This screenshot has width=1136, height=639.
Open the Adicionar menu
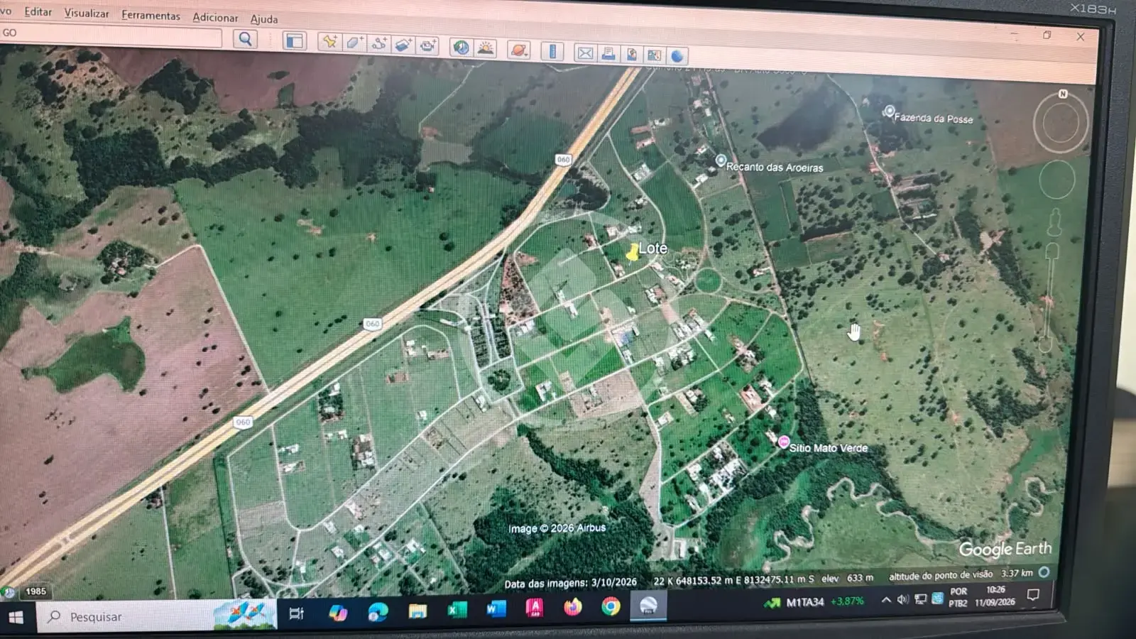pos(215,17)
